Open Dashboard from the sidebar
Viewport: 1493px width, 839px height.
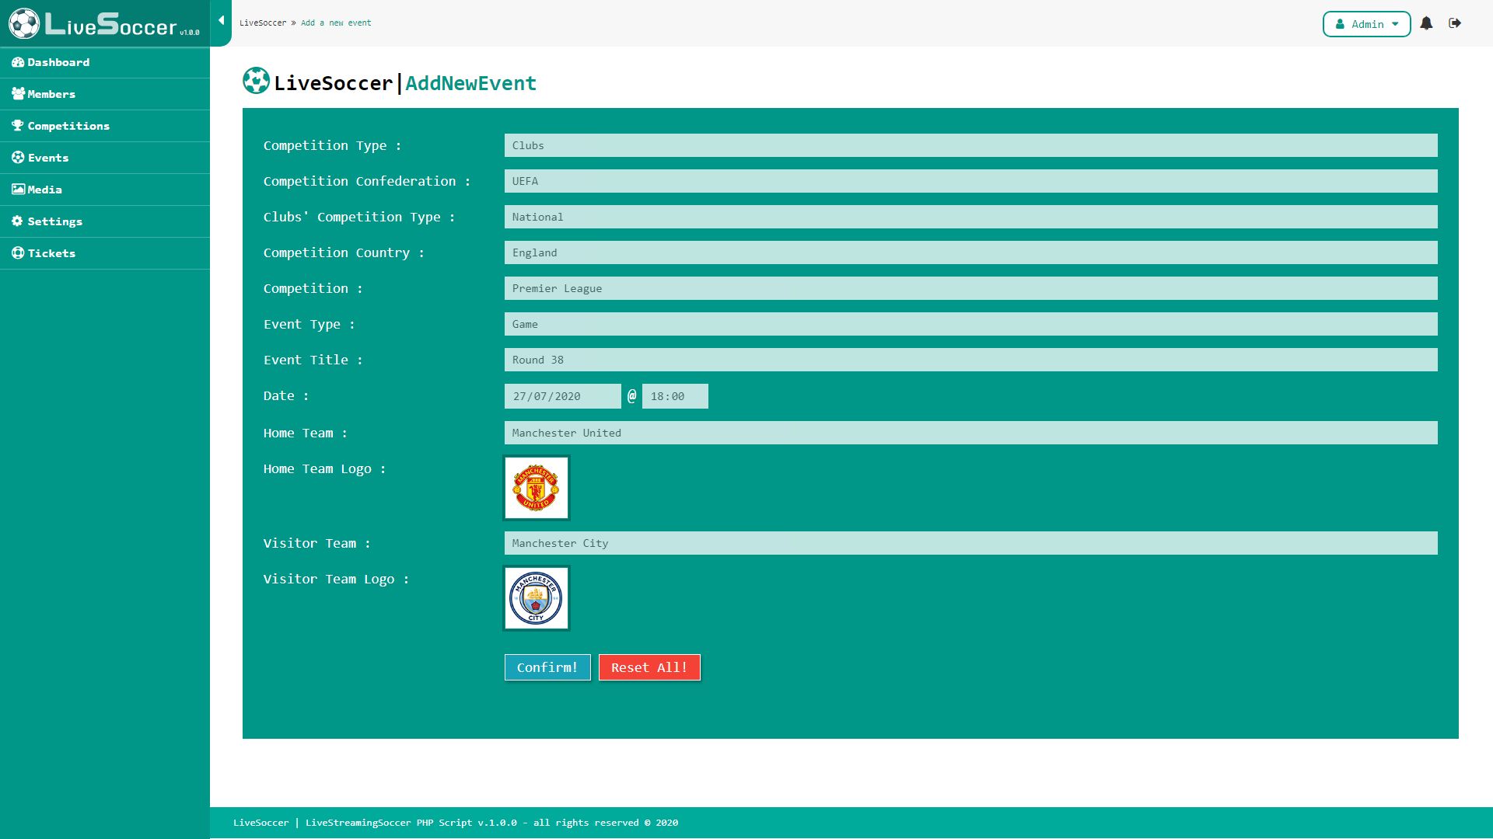pyautogui.click(x=58, y=62)
